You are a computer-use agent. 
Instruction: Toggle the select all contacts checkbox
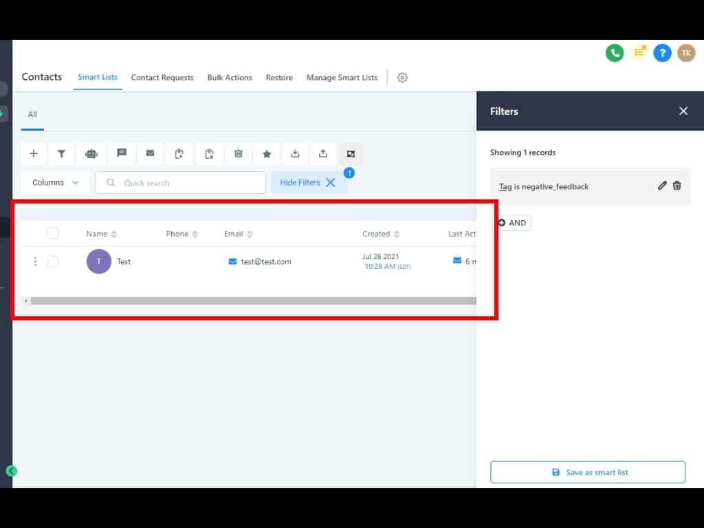(53, 233)
